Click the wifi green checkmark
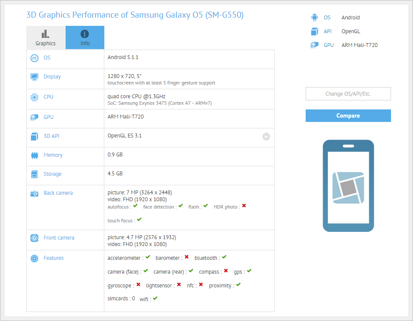This screenshot has height=321, width=413. point(155,298)
